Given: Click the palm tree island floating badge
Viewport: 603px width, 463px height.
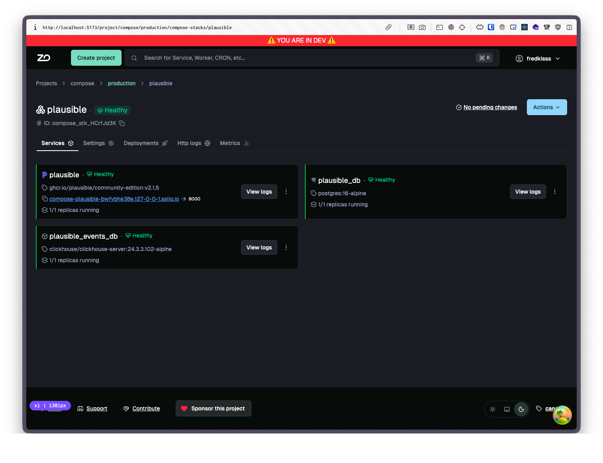Looking at the screenshot, I should pos(562,415).
